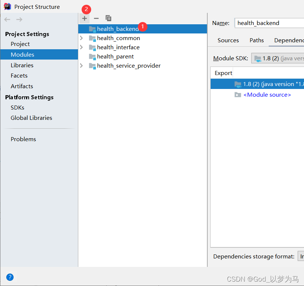Viewport: 304px width, 286px height.
Task: Click the Add module plus icon
Action: [x=84, y=18]
